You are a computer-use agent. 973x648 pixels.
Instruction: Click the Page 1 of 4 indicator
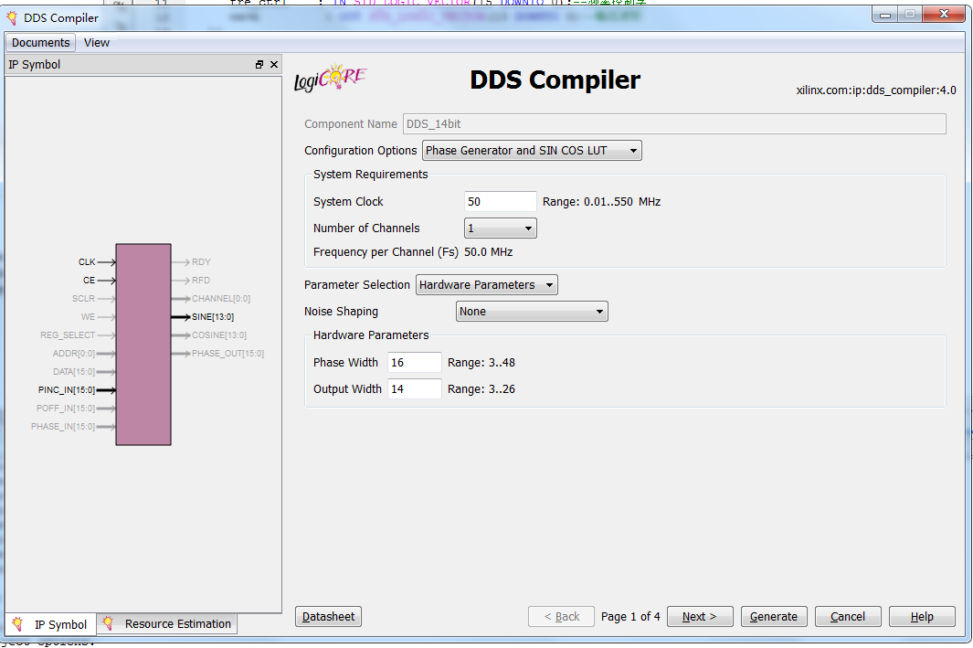(x=630, y=617)
